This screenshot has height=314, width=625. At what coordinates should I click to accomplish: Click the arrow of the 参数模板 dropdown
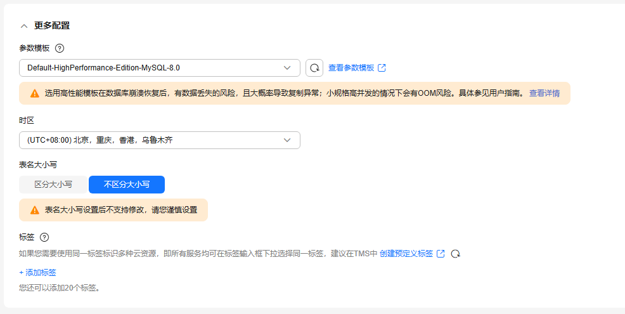click(x=287, y=68)
